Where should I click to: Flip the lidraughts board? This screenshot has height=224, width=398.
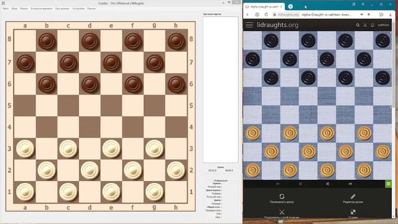click(x=282, y=198)
